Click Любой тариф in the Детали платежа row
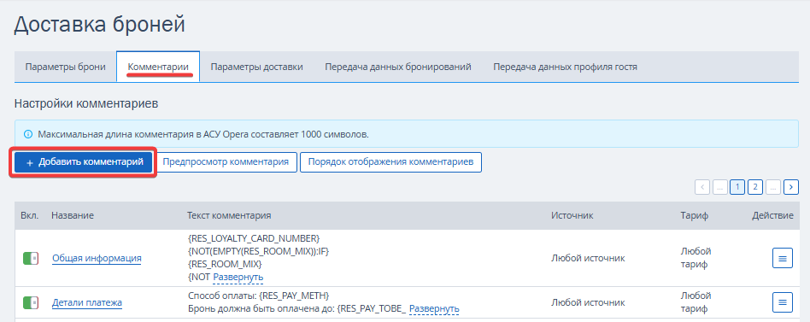This screenshot has height=322, width=810. 696,302
